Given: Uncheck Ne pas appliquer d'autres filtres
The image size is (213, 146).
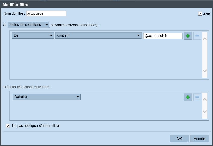Looking at the screenshot, I should (8, 126).
